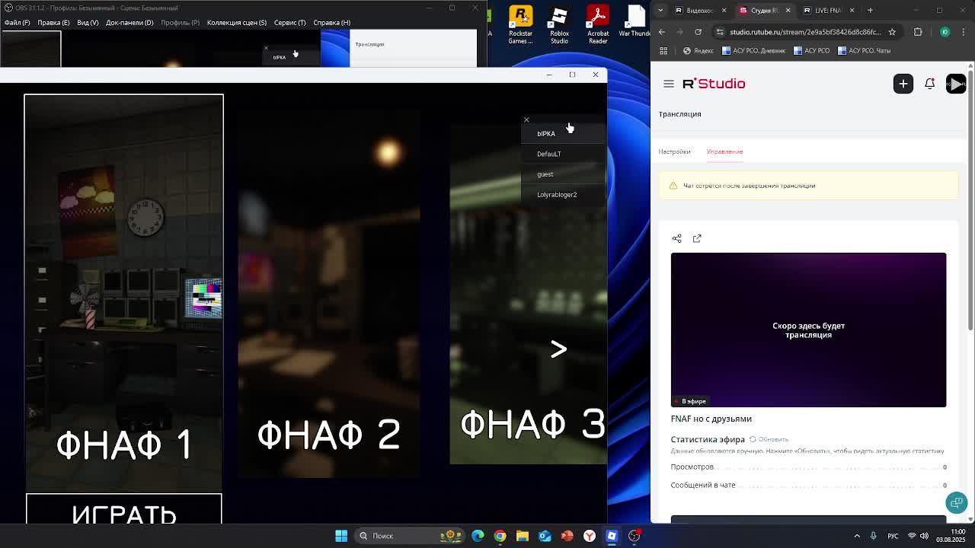Viewport: 975px width, 548px height.
Task: Click the stream preview player
Action: pyautogui.click(x=808, y=330)
